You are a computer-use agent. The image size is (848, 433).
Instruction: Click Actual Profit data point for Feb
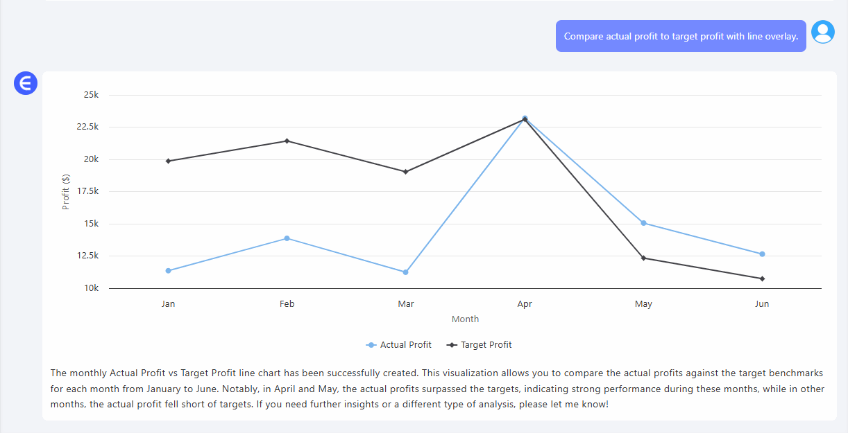pos(287,238)
